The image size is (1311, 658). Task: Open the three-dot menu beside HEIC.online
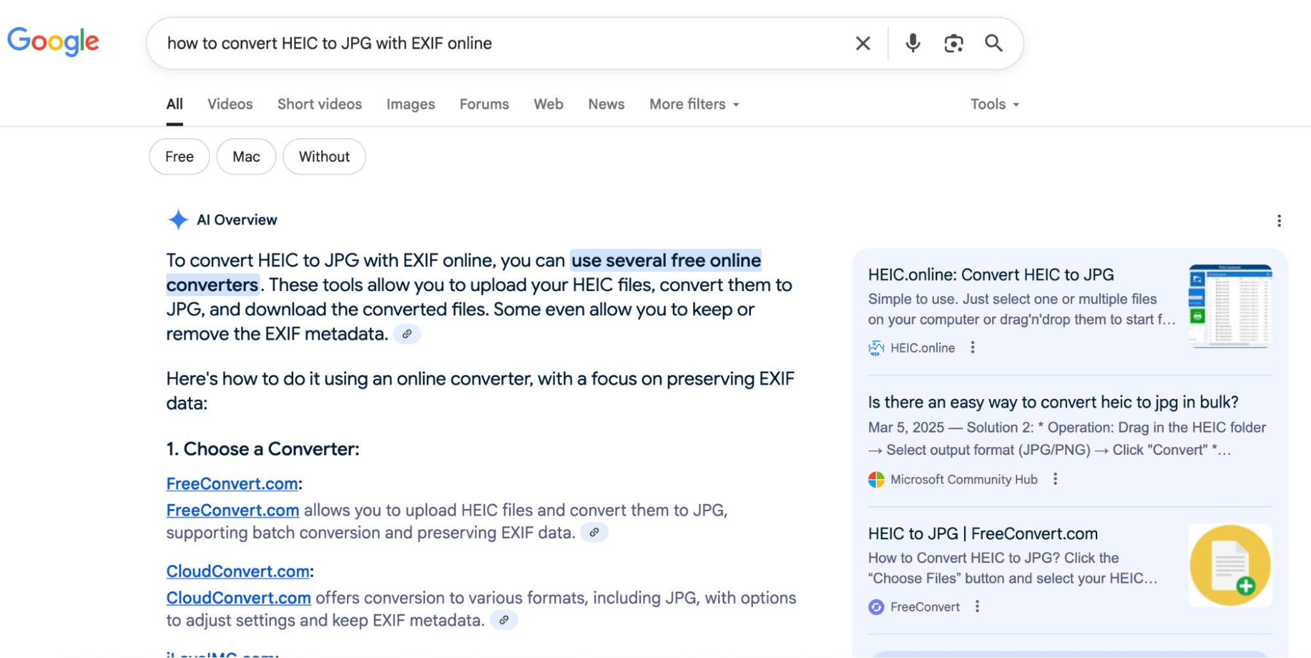pos(973,347)
